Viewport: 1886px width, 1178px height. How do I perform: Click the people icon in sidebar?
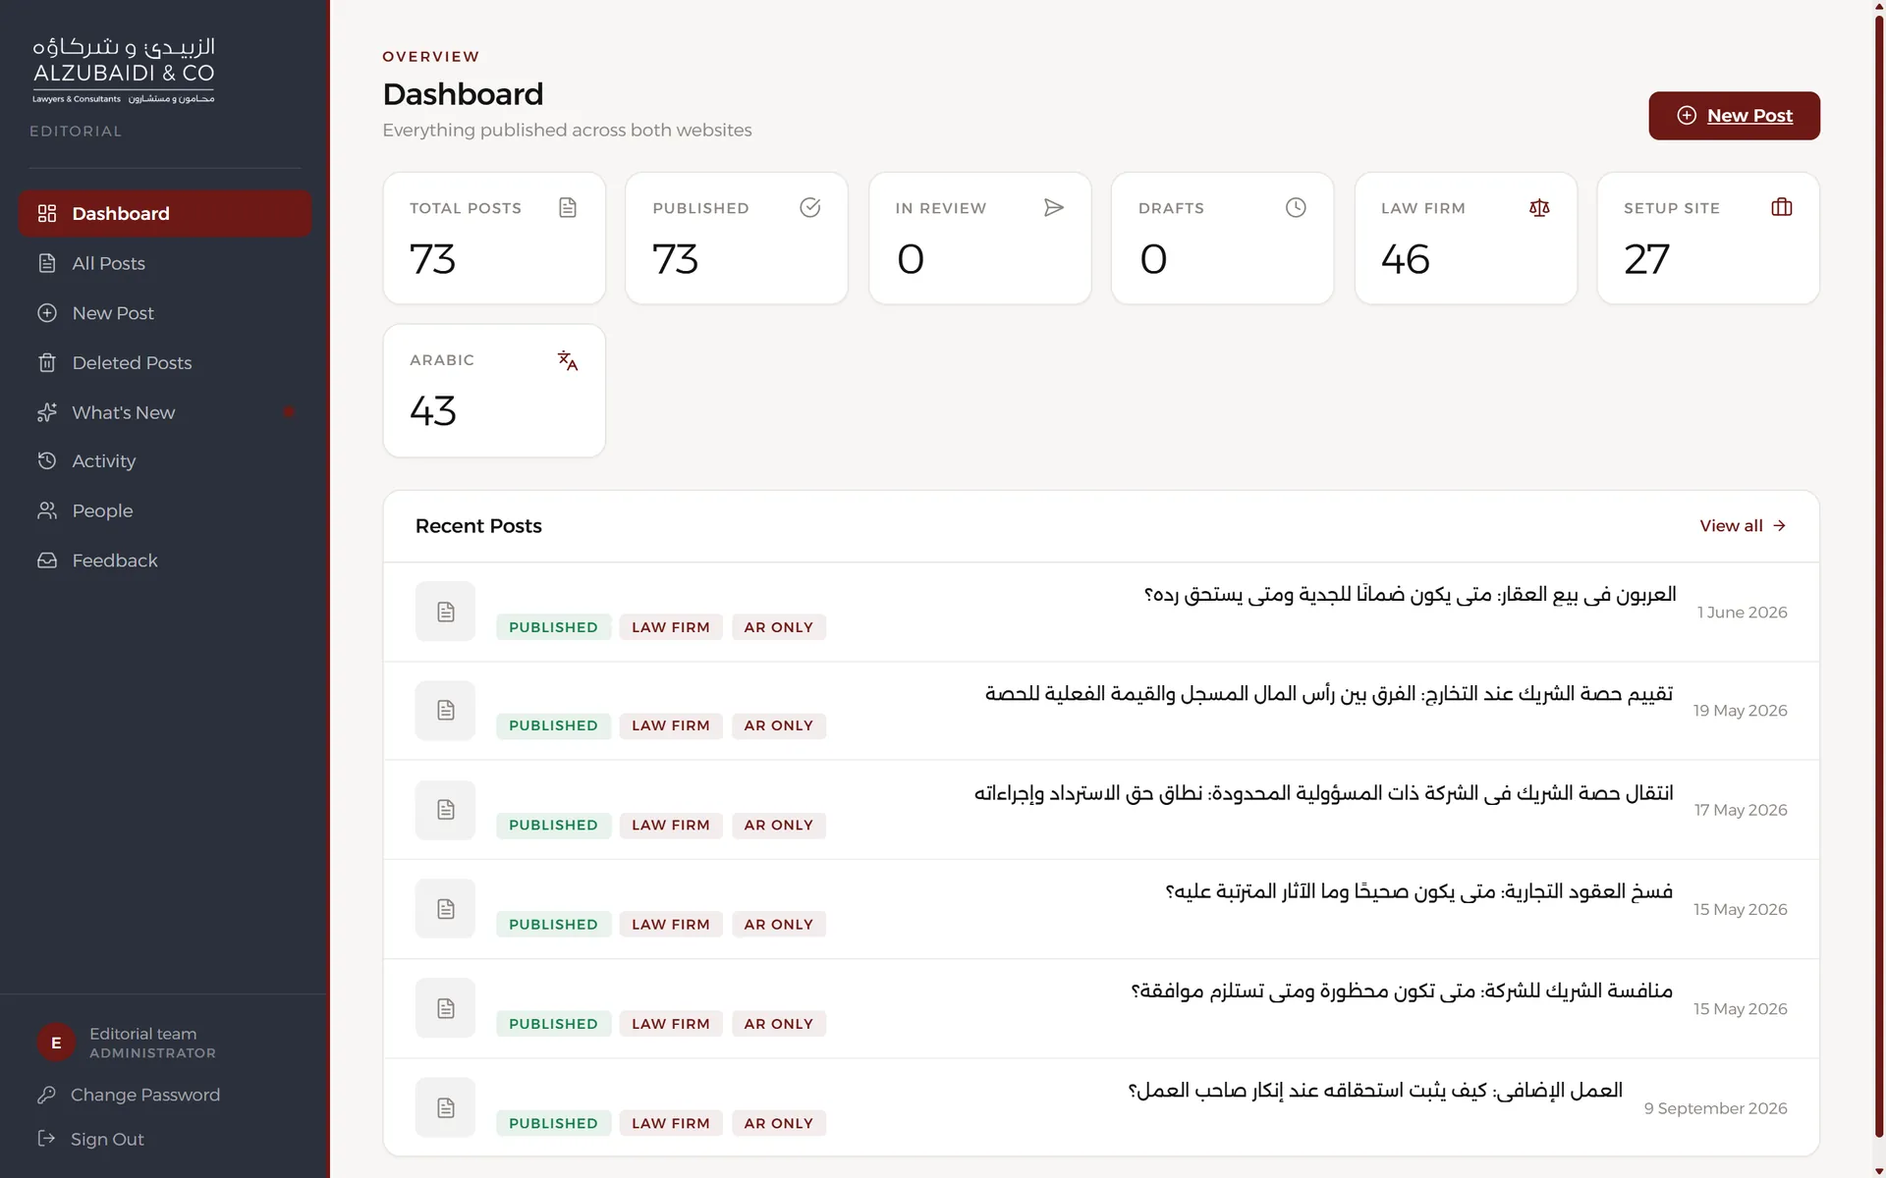tap(47, 510)
